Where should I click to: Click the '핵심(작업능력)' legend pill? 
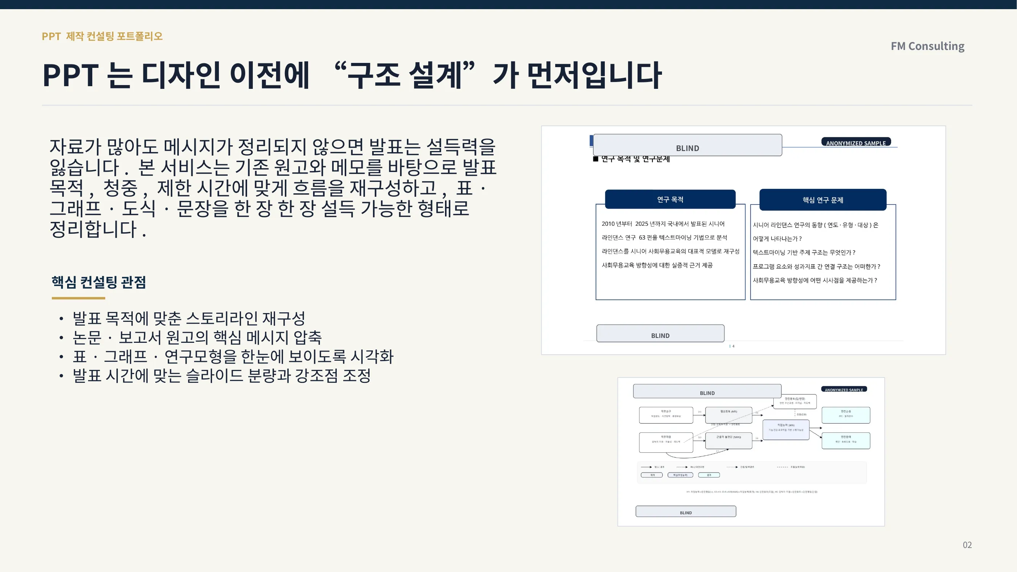pos(680,475)
